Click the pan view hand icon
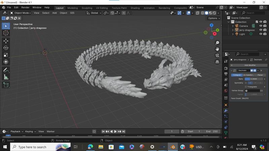 point(217,49)
